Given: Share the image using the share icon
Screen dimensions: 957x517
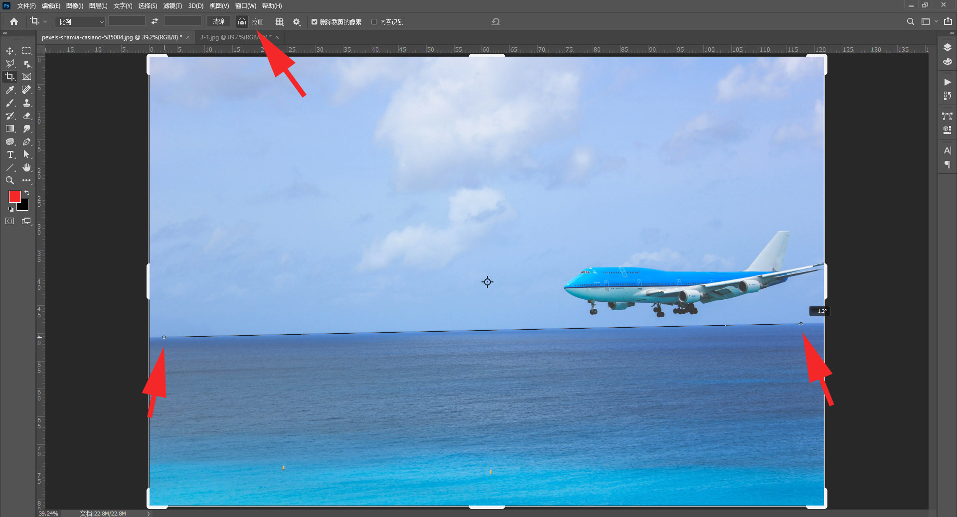Looking at the screenshot, I should pyautogui.click(x=948, y=21).
